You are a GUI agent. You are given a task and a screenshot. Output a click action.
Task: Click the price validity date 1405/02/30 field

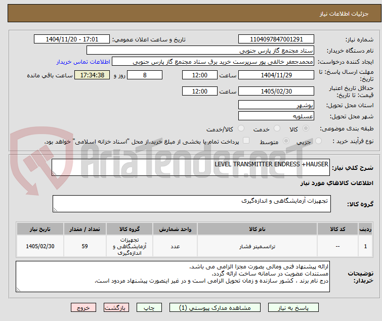(276, 91)
